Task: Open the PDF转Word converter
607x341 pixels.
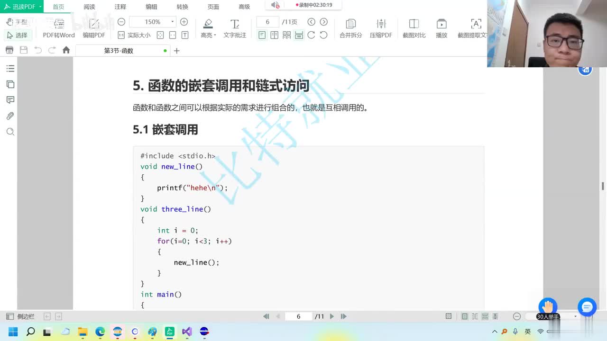Action: click(x=59, y=29)
